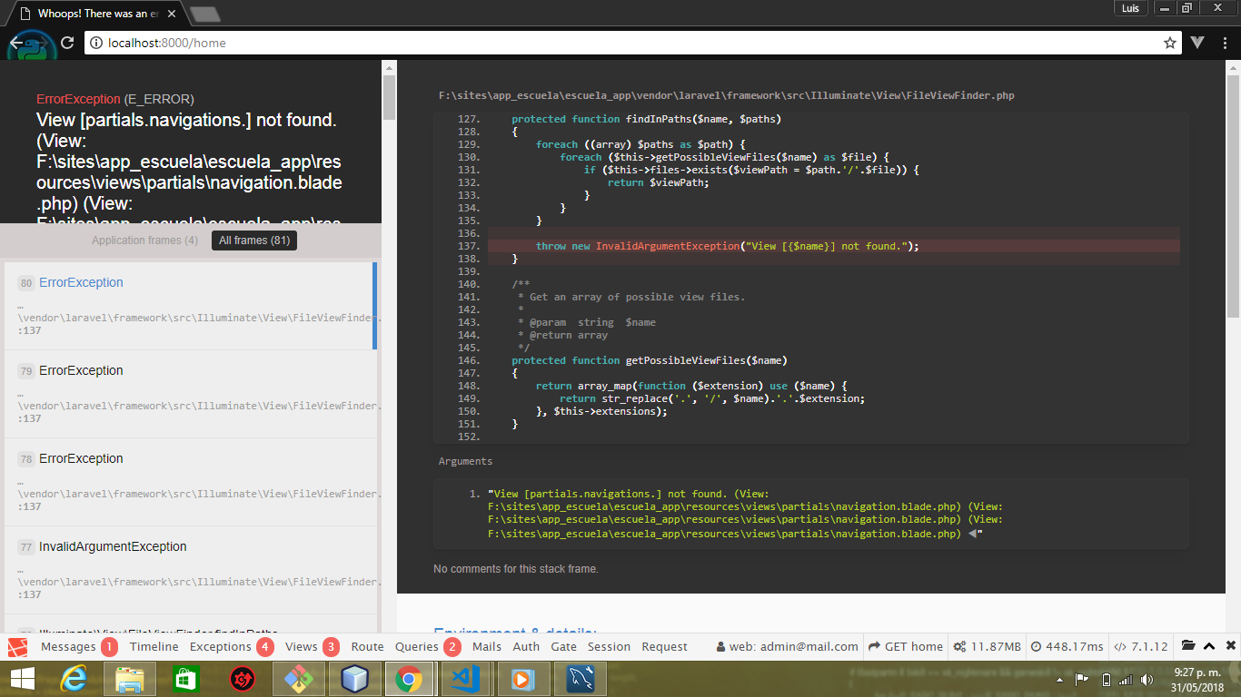Open debugbar stored requests folder icon

pyautogui.click(x=1187, y=646)
